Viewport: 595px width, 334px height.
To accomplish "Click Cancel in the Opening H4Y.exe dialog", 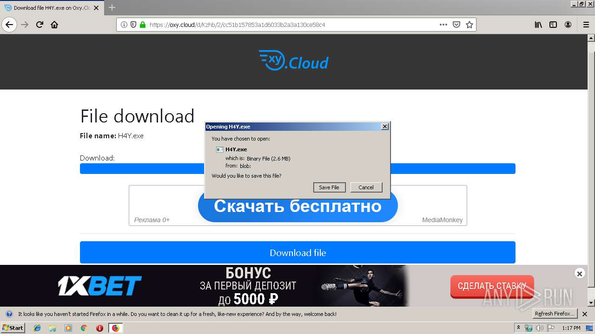I will (366, 187).
